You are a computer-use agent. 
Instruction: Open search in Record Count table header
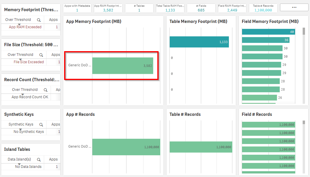coord(46,90)
